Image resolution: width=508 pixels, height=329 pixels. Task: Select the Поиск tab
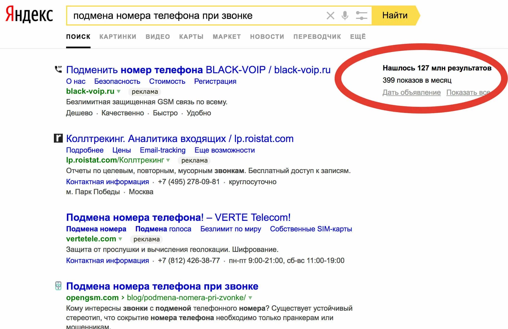78,37
